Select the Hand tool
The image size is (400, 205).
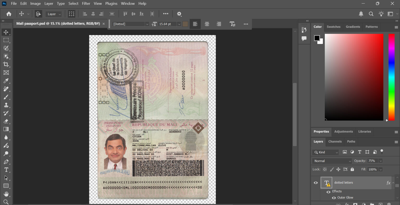[x=6, y=194]
